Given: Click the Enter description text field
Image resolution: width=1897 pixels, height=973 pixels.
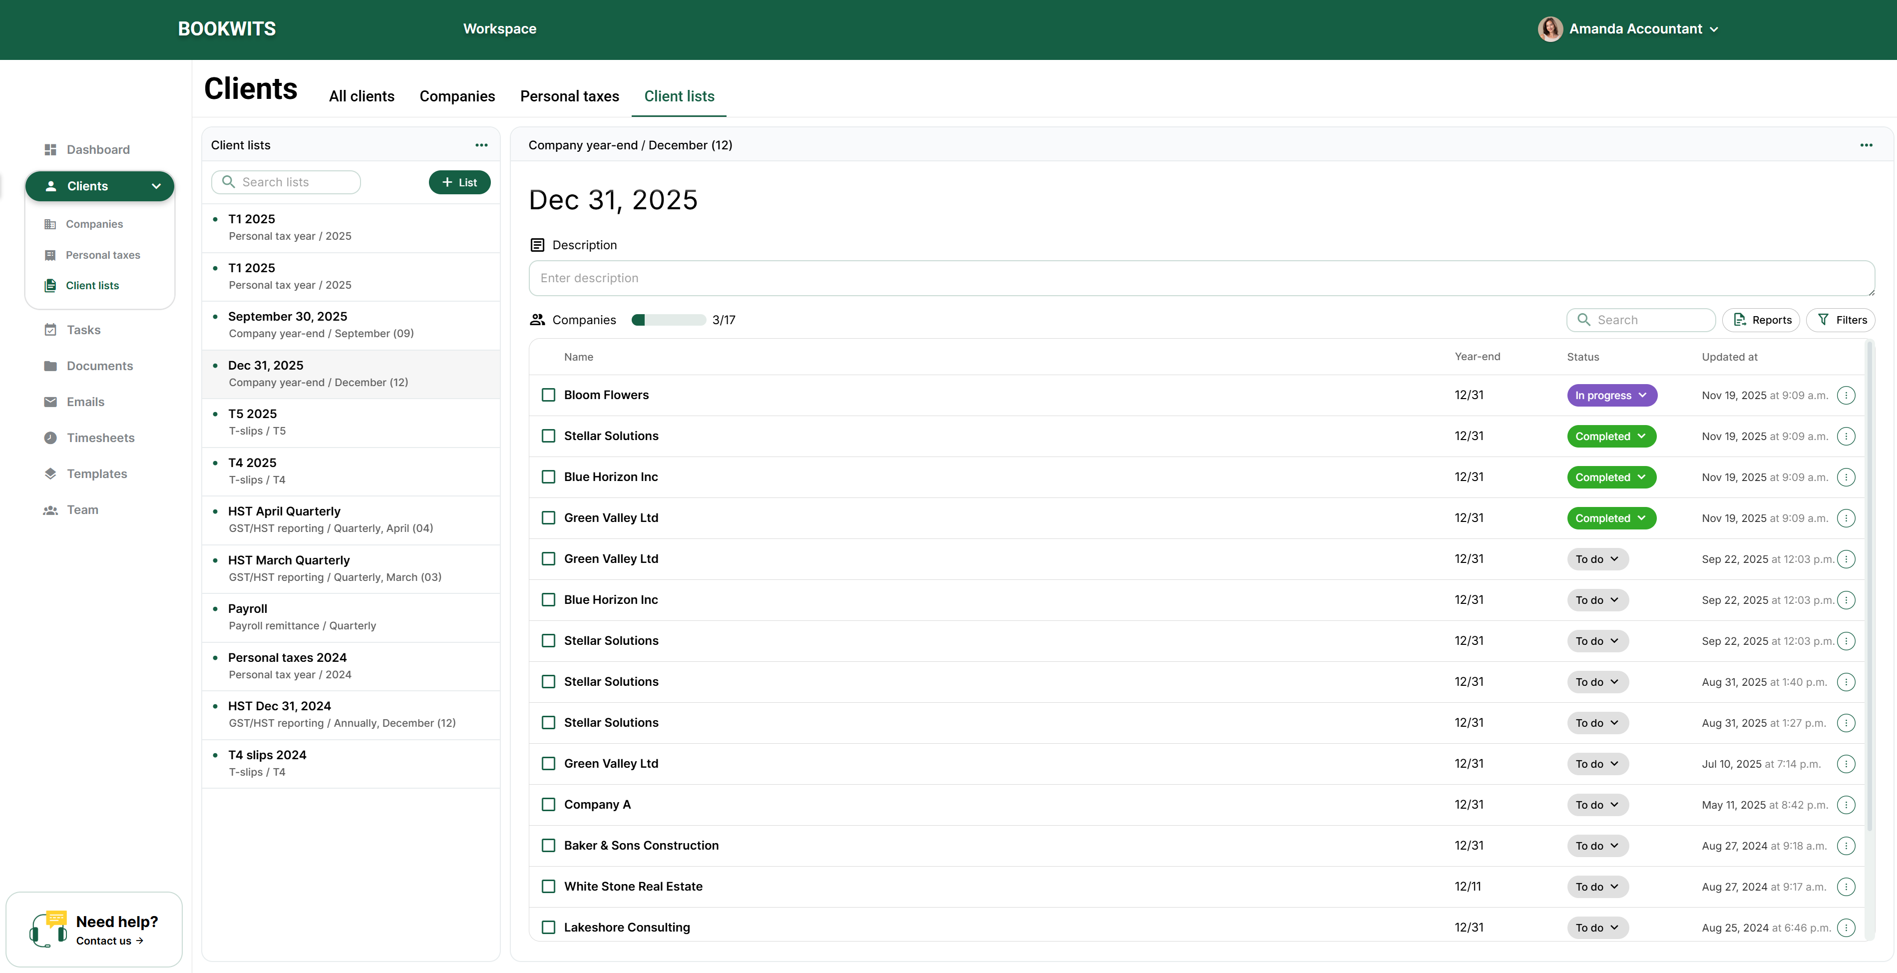Looking at the screenshot, I should (x=1200, y=278).
